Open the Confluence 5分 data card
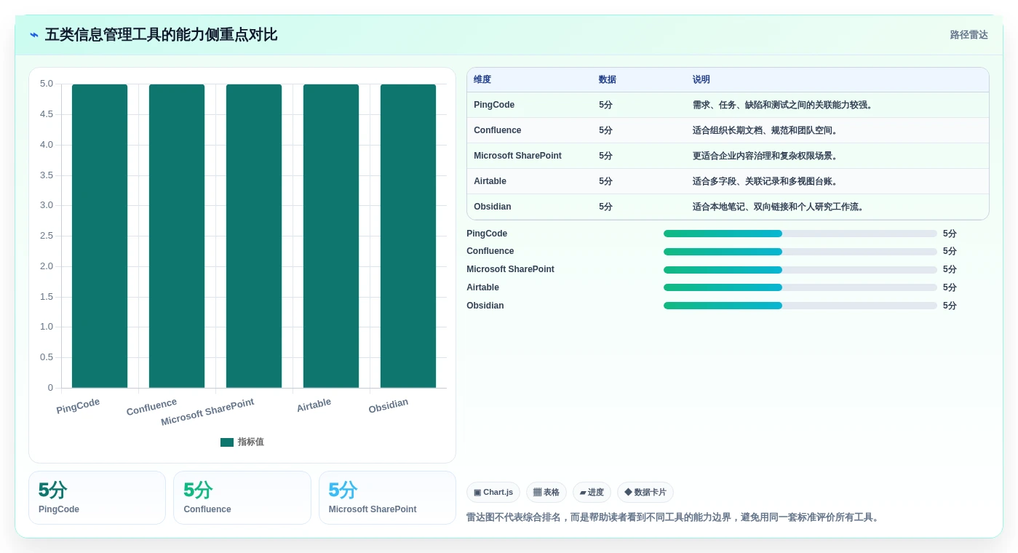 click(242, 498)
